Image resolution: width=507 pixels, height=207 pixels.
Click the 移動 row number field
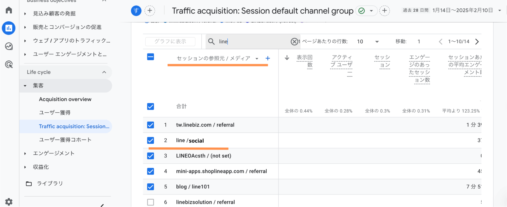419,42
